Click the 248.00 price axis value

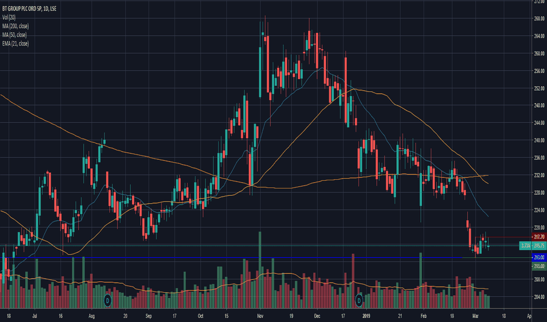(539, 105)
